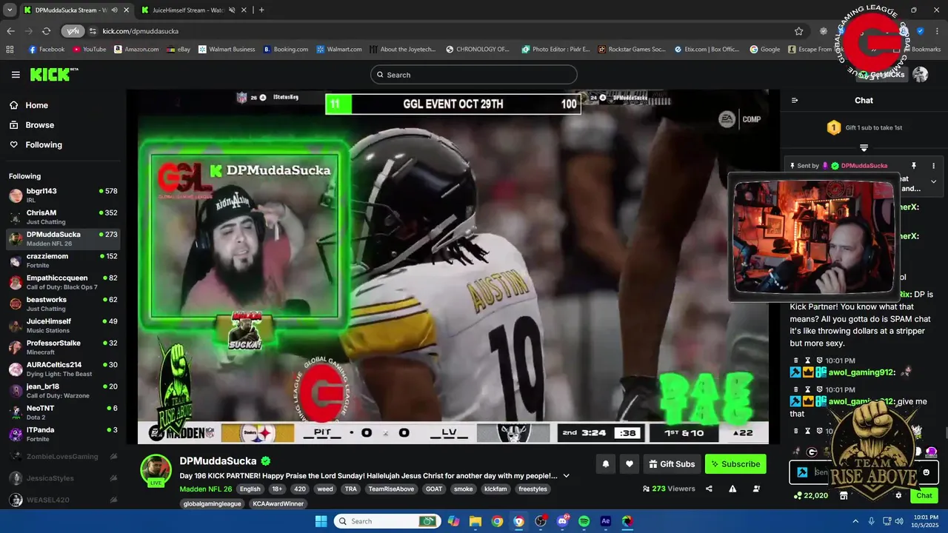Click the chat moderator hammer icon

[x=802, y=472]
